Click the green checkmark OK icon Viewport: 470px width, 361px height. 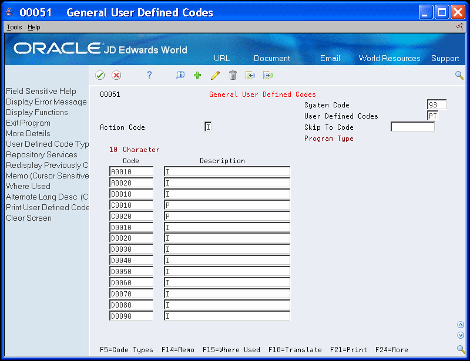coord(100,75)
